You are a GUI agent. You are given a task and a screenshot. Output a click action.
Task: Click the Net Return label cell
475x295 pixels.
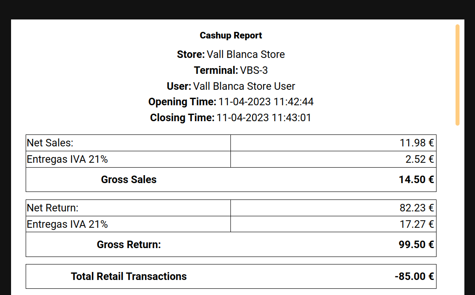53,208
